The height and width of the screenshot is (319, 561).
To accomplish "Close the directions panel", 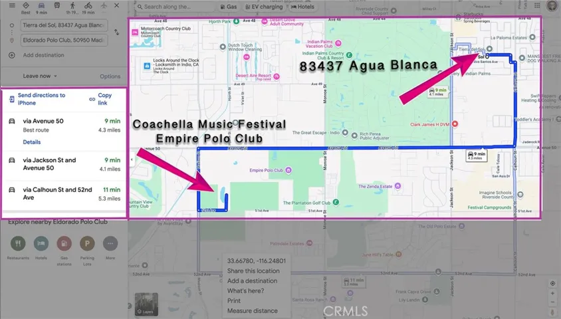I will click(116, 5).
